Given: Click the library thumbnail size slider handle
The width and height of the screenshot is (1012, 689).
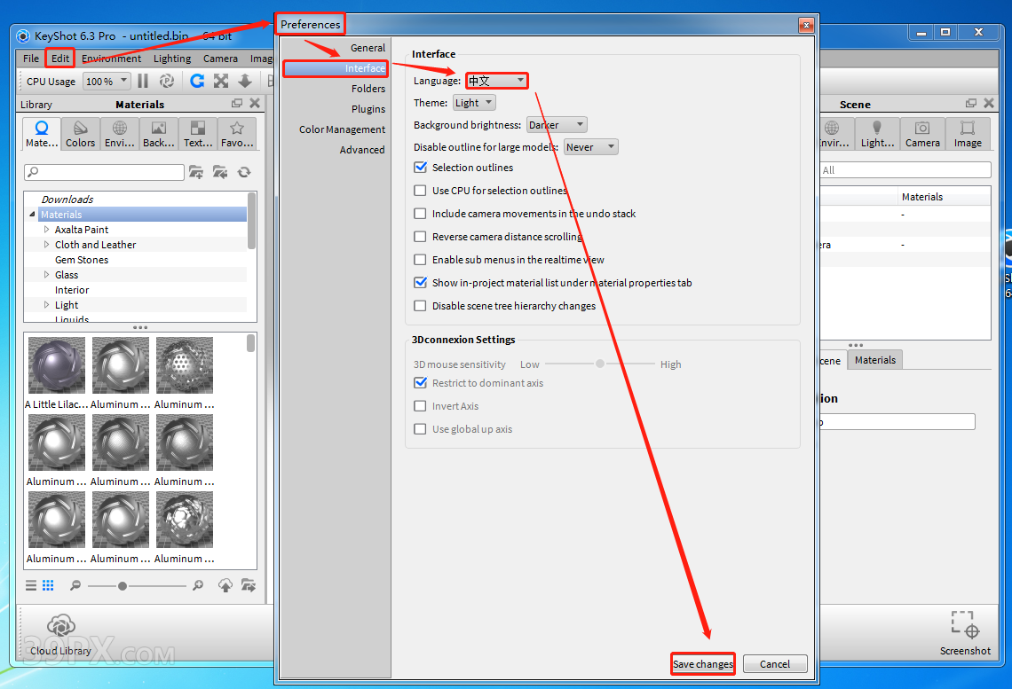Looking at the screenshot, I should 123,586.
